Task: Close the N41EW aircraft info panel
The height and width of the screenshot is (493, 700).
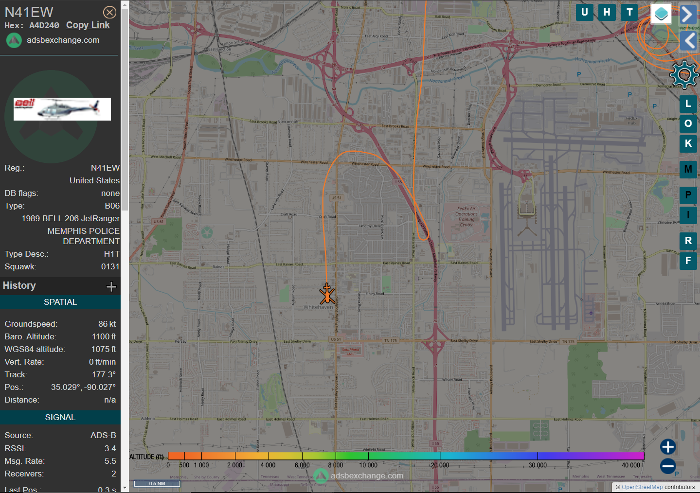Action: 110,12
